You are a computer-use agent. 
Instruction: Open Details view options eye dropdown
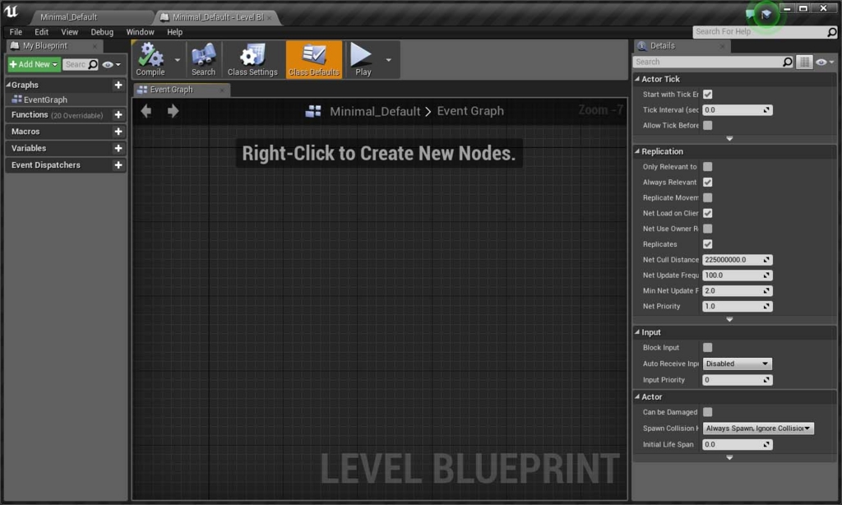[825, 62]
